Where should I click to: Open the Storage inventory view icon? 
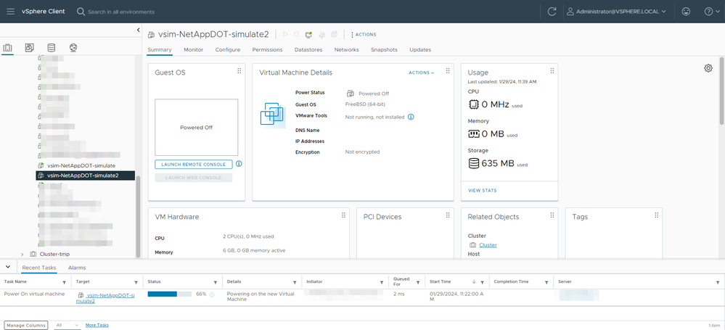(x=52, y=48)
